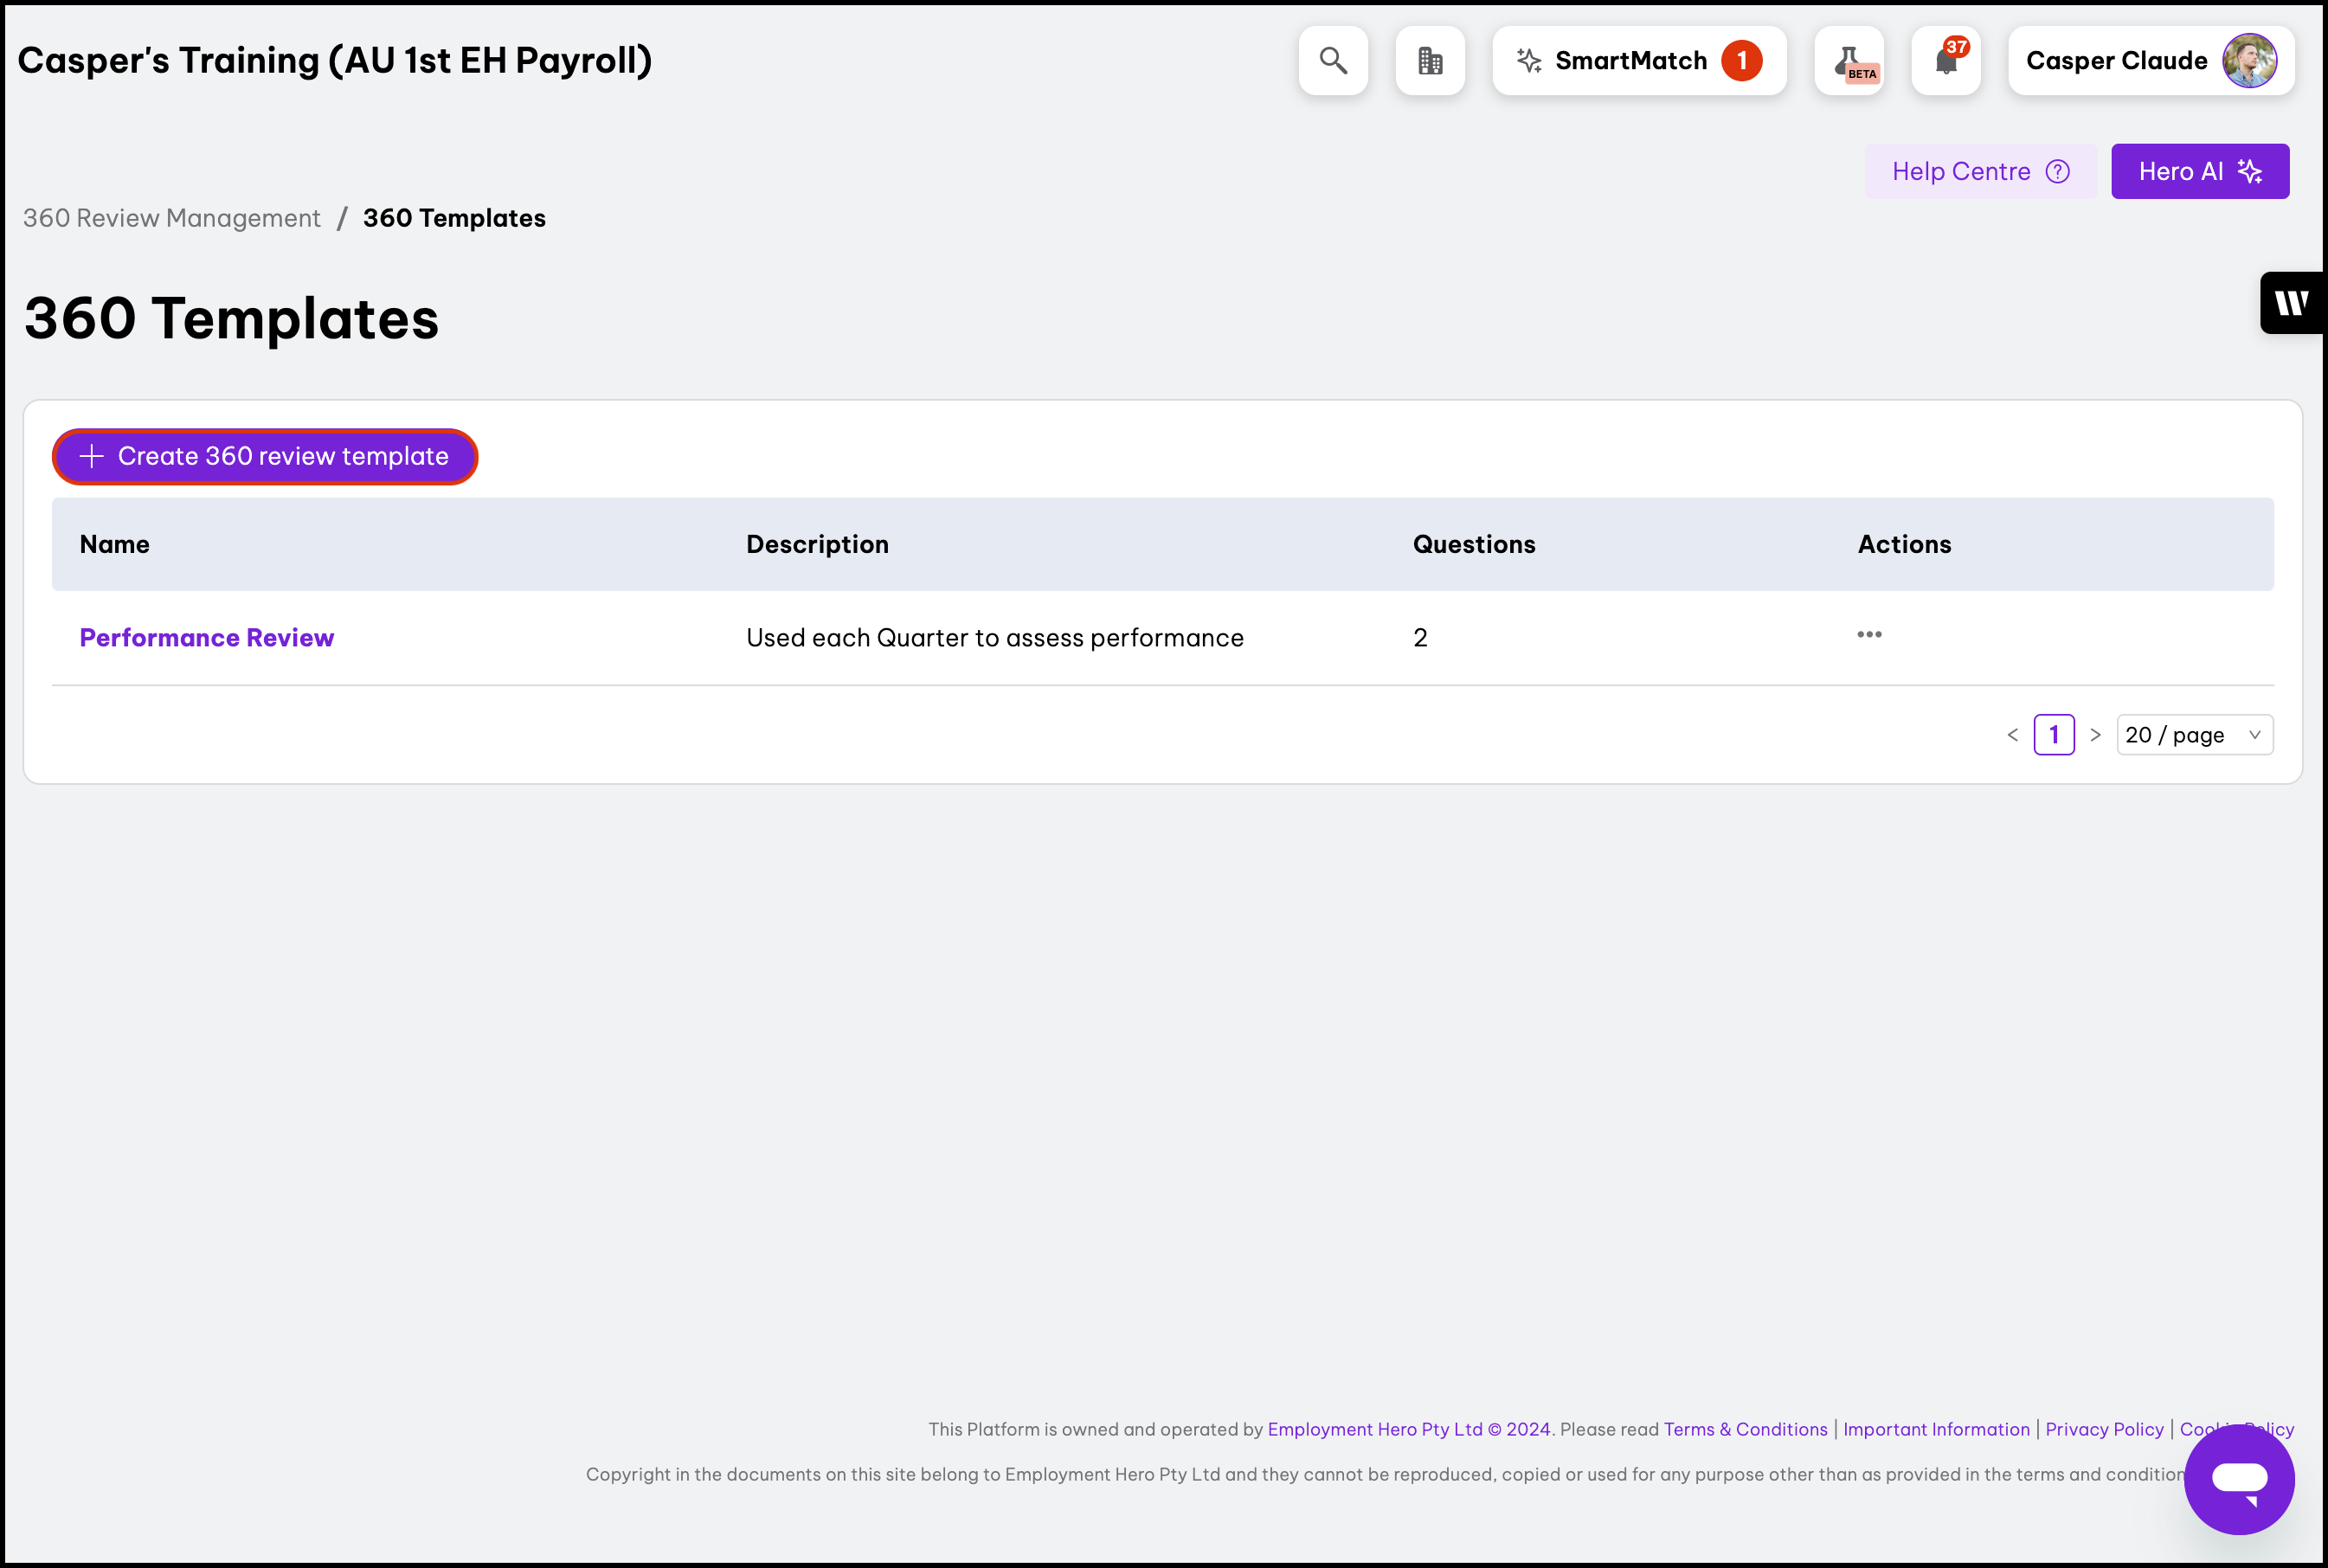The width and height of the screenshot is (2328, 1568).
Task: Click the search magnifier icon
Action: coord(1332,61)
